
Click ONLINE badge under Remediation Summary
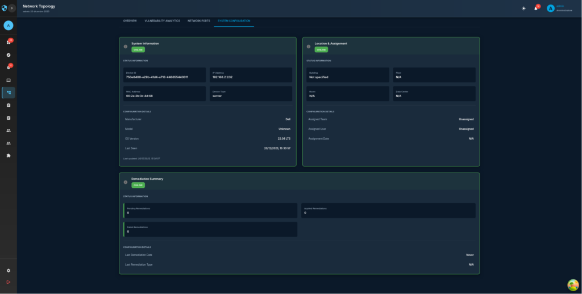pos(138,186)
